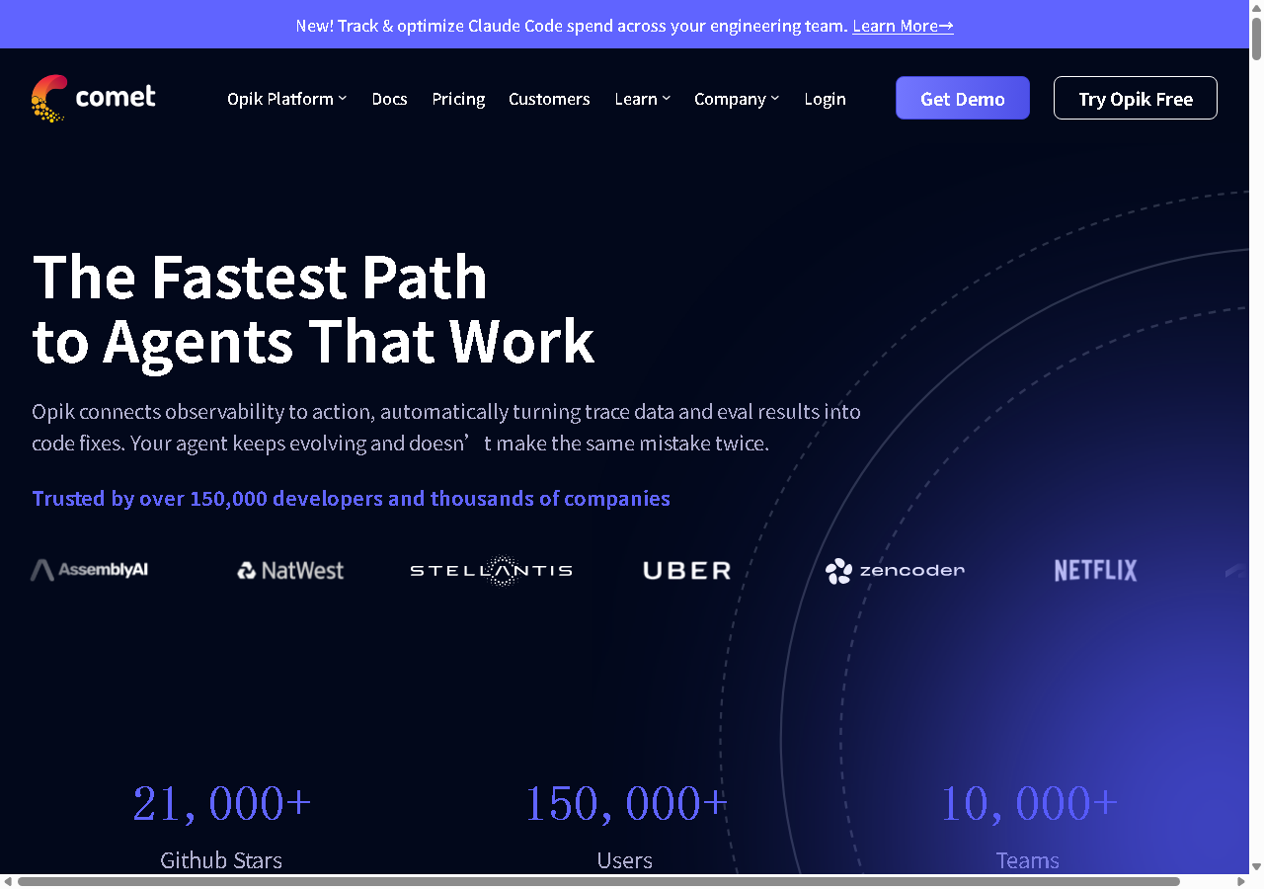
Task: Click the horizontal scrollbar thumb
Action: (x=598, y=881)
